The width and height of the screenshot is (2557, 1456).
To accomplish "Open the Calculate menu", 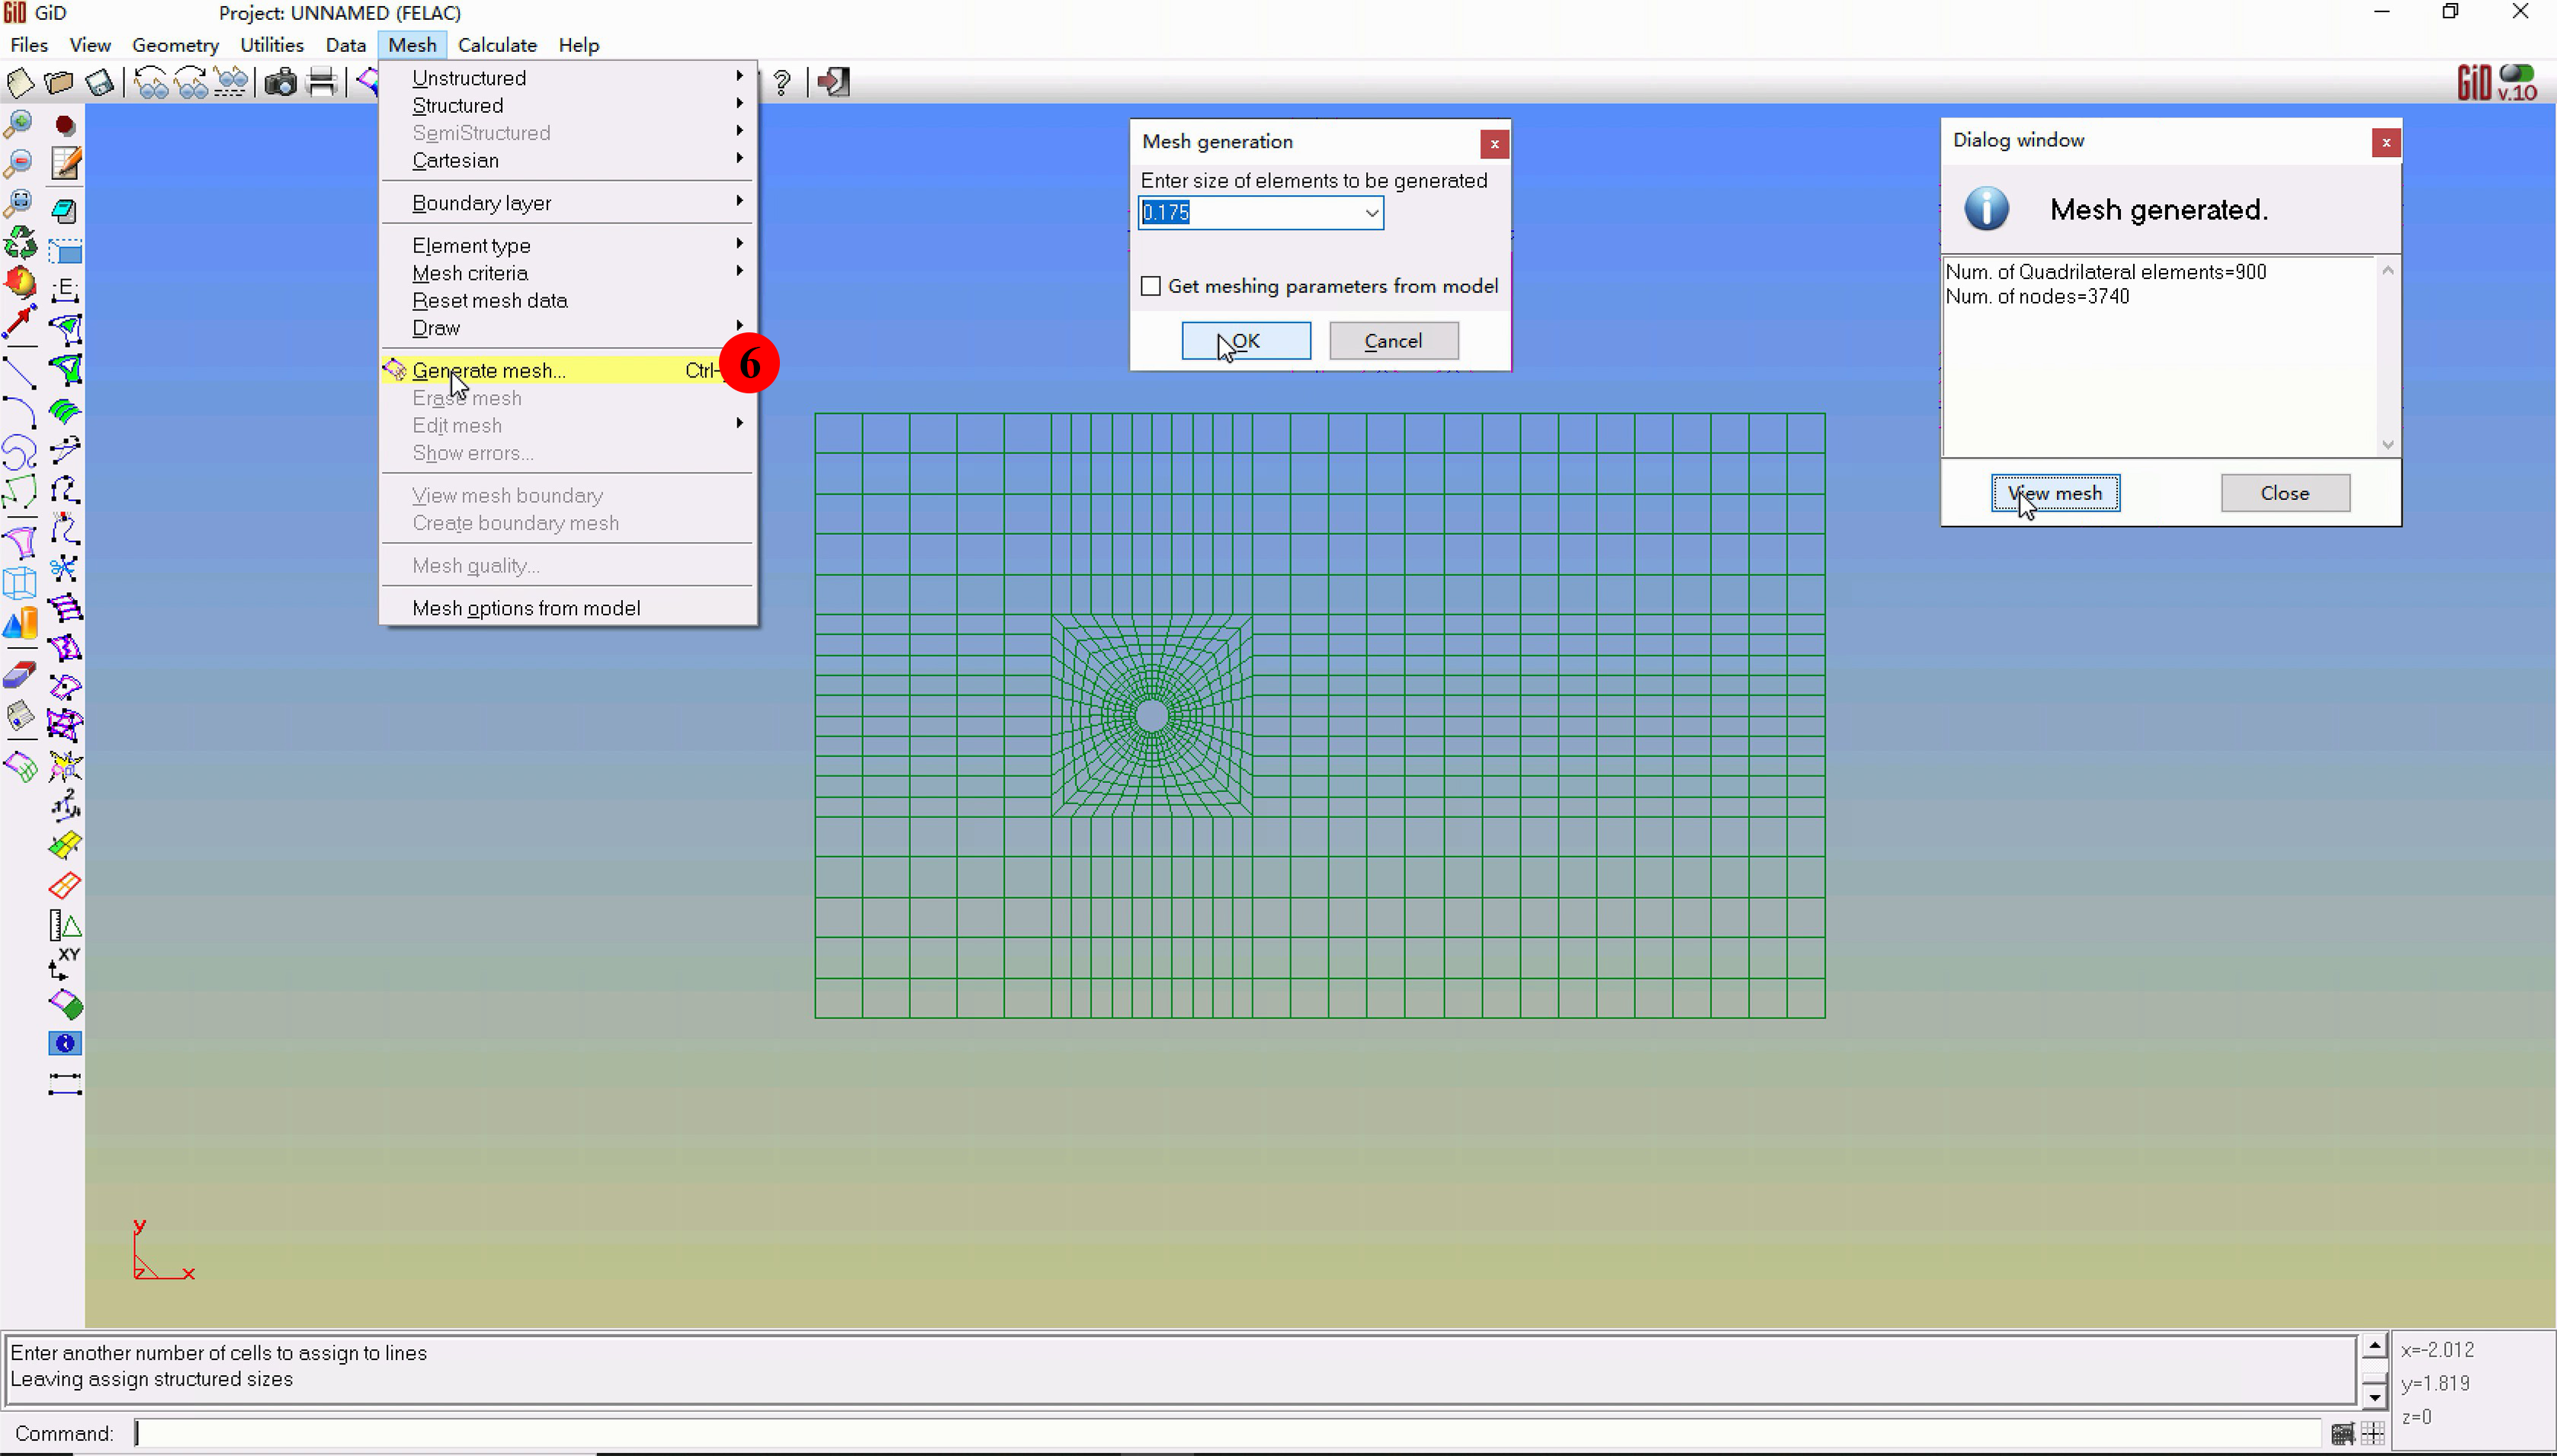I will pos(497,45).
